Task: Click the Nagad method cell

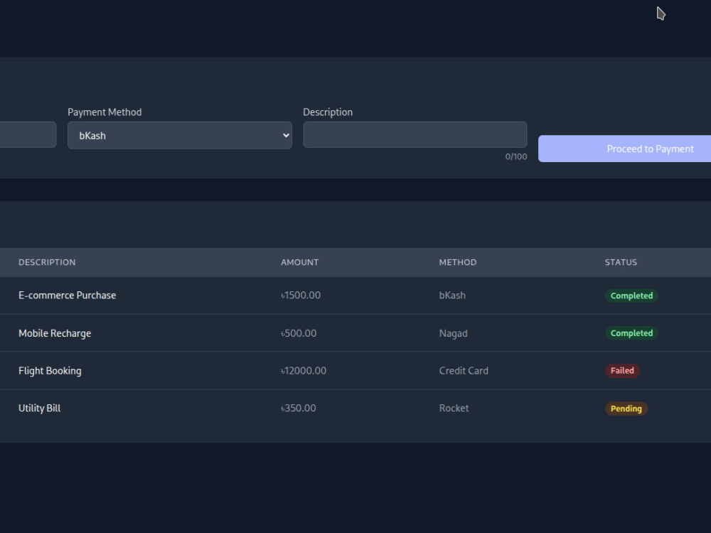Action: coord(453,333)
